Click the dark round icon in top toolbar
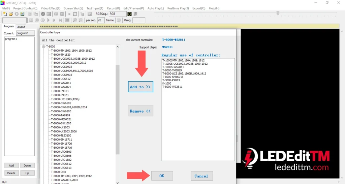 pos(43,14)
